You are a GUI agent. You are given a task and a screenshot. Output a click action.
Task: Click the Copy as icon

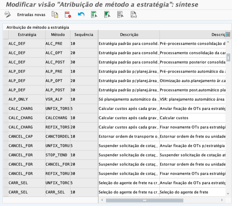[x=55, y=14]
